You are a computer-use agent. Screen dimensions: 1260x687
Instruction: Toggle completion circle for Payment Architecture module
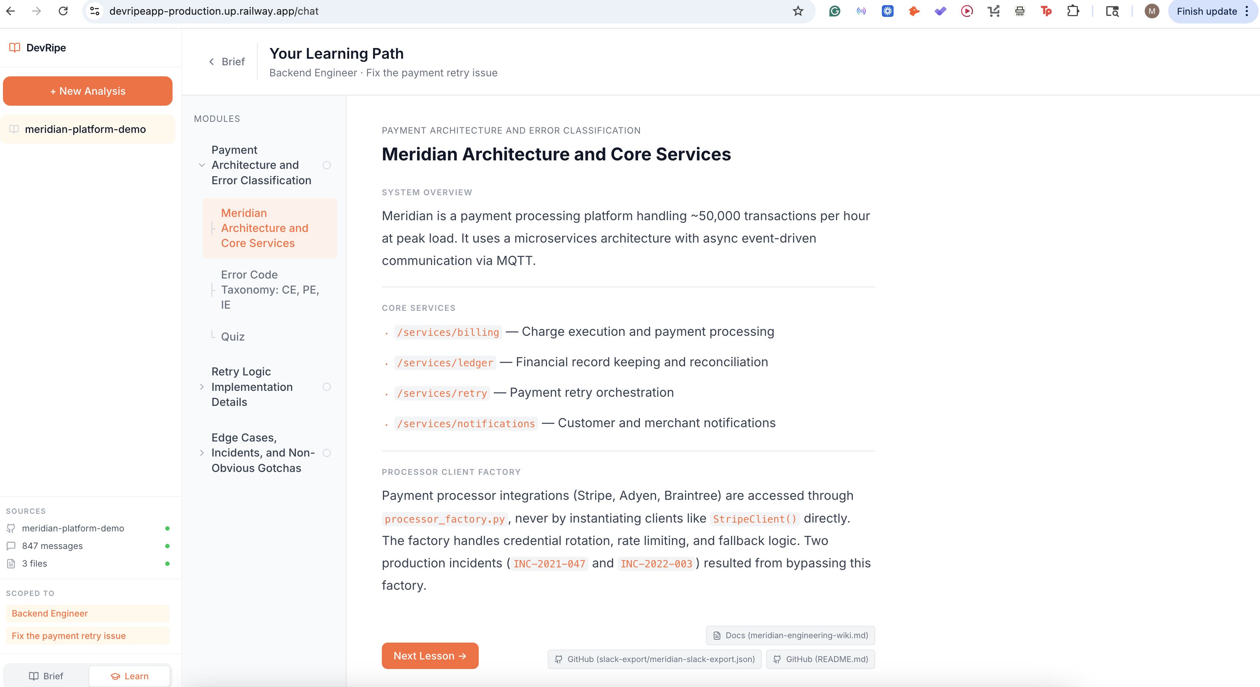pos(327,165)
